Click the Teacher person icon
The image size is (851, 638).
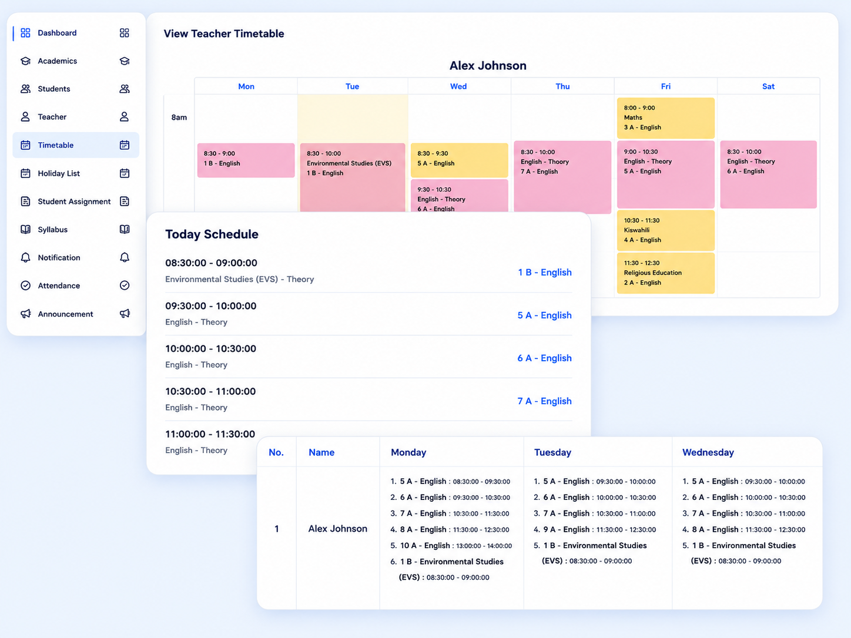25,117
